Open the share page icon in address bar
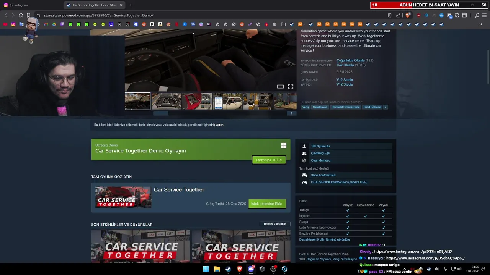The image size is (490, 275). coord(398,15)
